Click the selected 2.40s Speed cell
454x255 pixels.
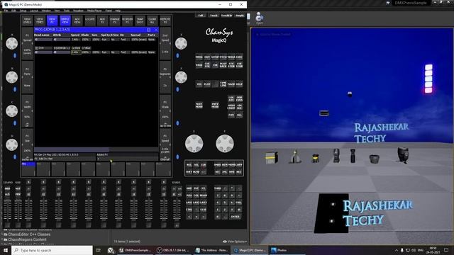(76, 52)
